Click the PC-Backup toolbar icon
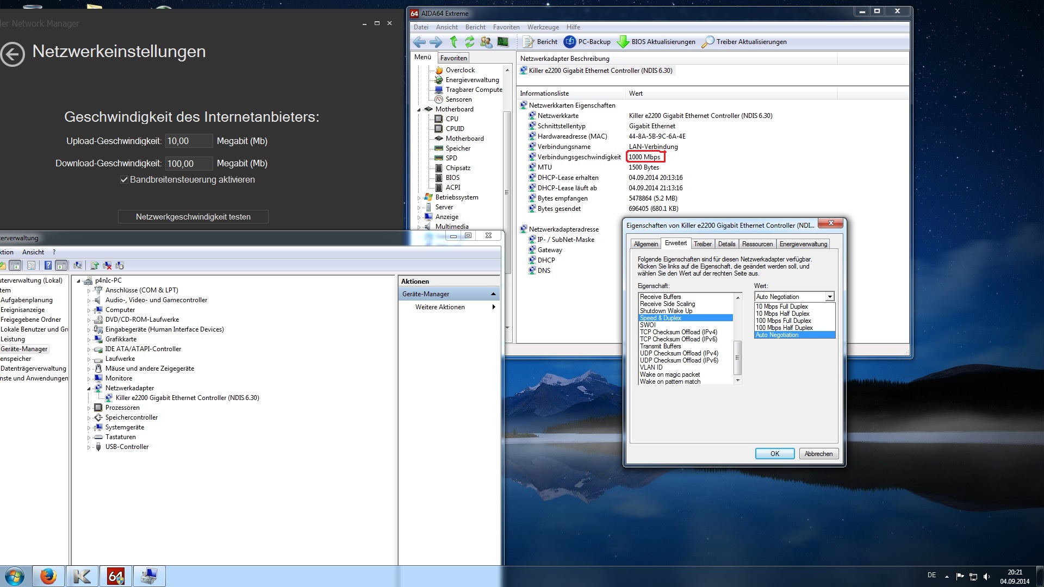 569,42
